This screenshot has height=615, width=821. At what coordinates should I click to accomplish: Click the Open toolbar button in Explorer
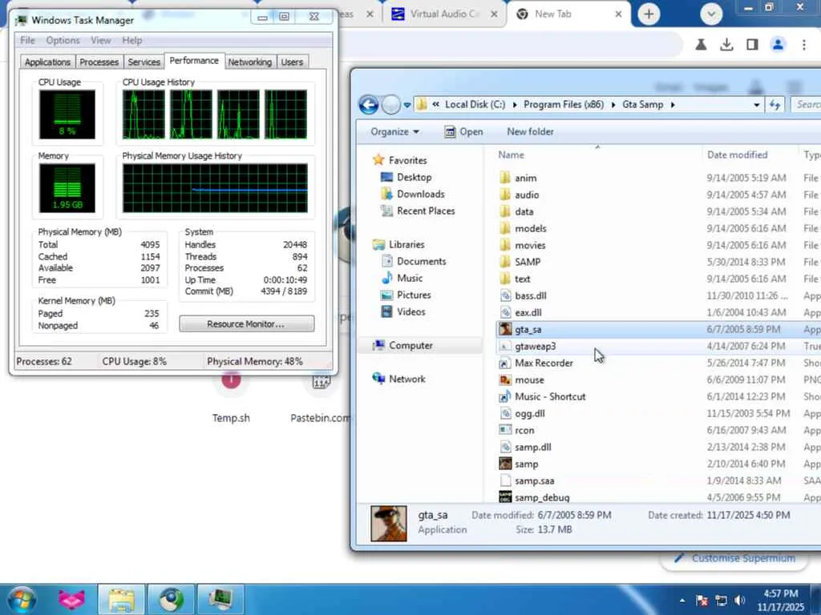pyautogui.click(x=463, y=132)
